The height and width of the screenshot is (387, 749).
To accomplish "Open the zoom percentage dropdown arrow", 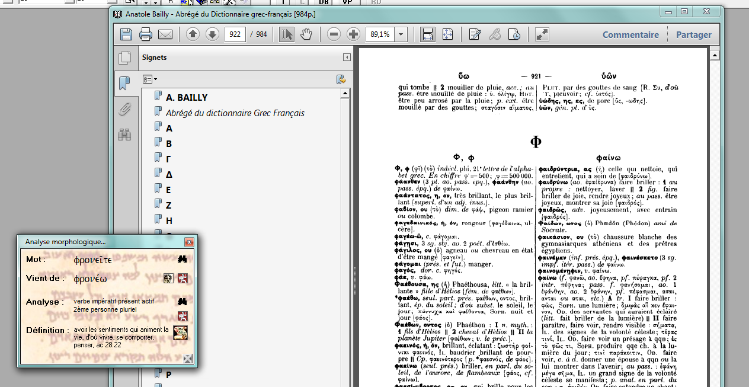I will [x=401, y=34].
